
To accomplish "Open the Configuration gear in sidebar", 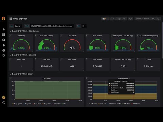I will click(4, 50).
